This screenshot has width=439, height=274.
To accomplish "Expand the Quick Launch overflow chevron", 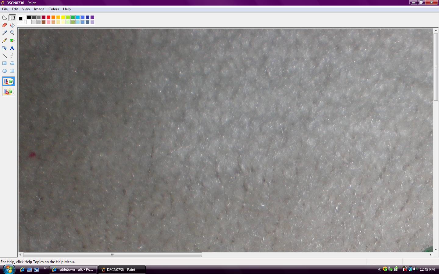I will [45, 268].
